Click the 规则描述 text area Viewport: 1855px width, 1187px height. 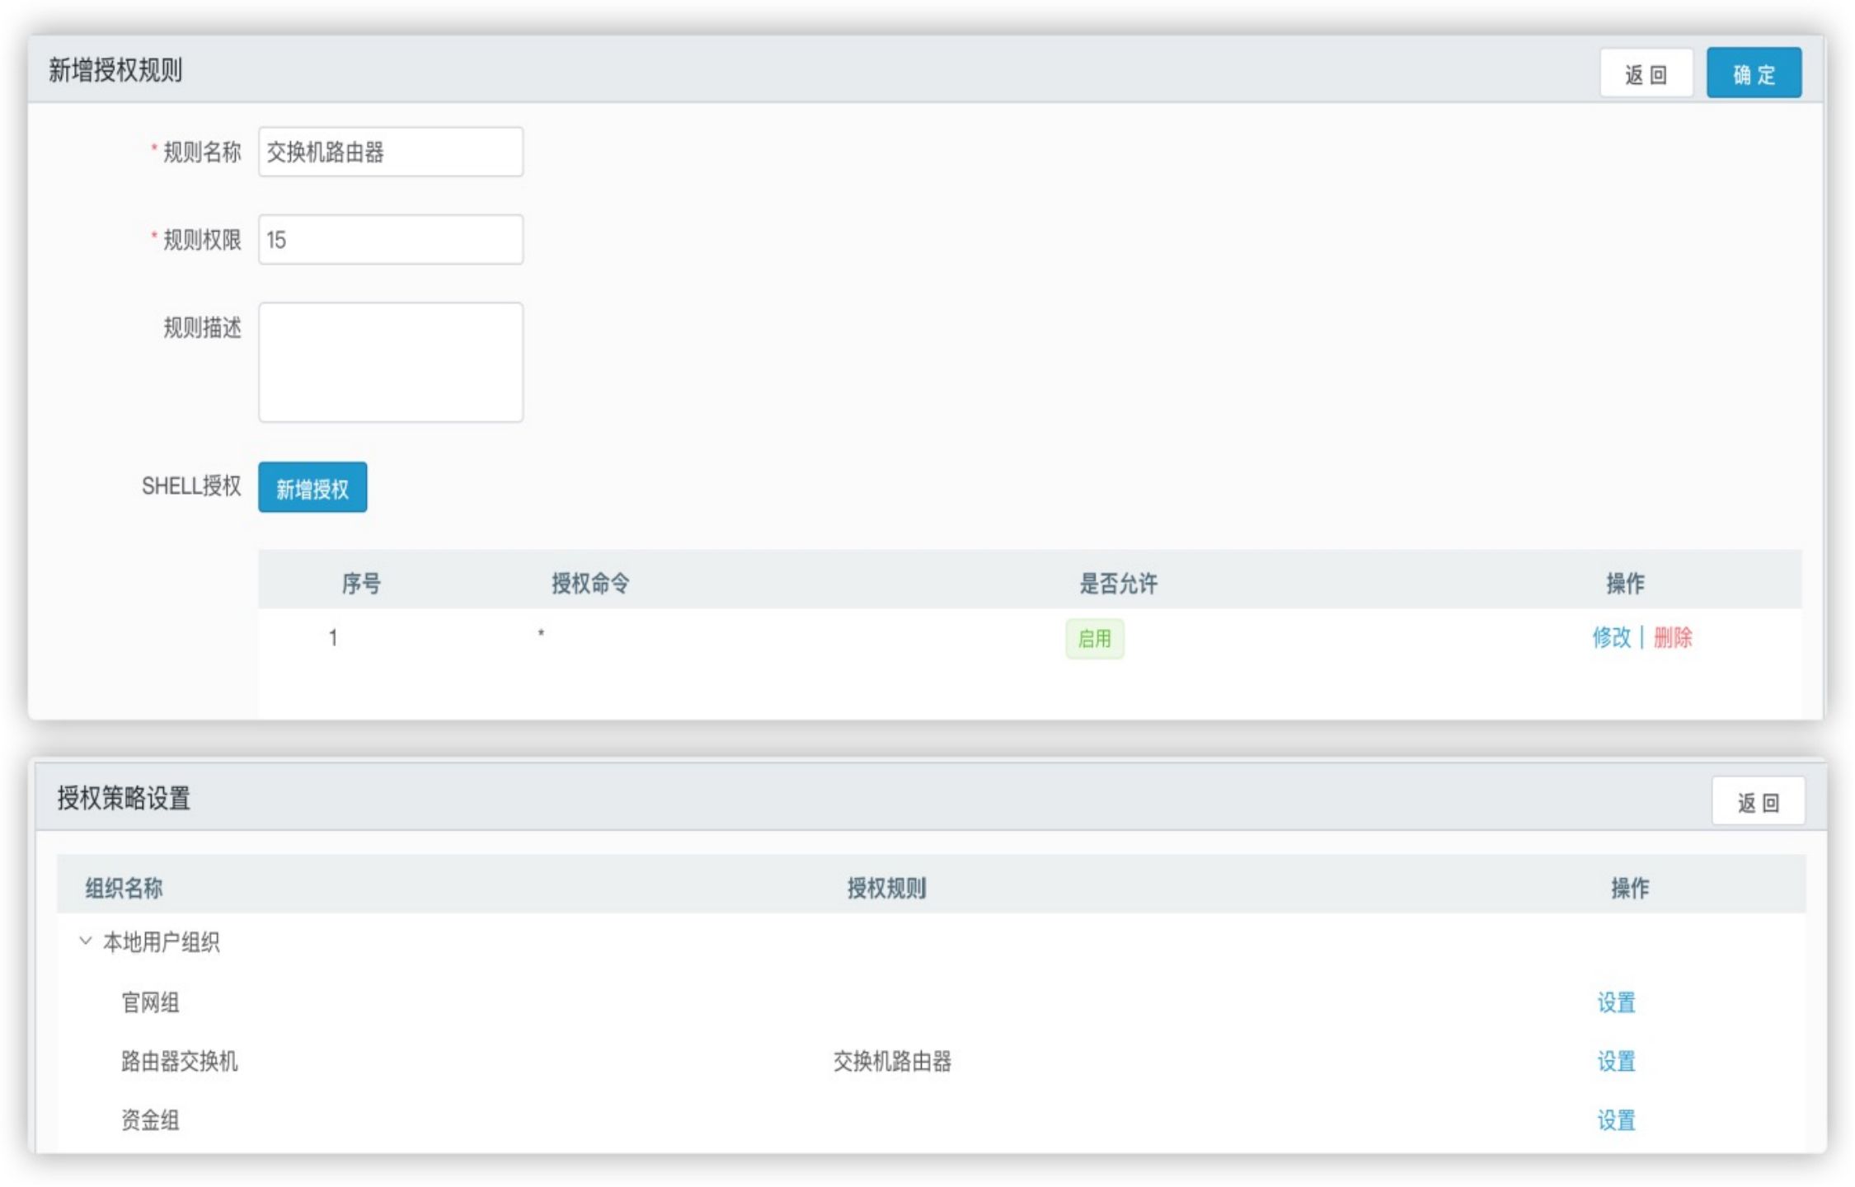pyautogui.click(x=391, y=362)
